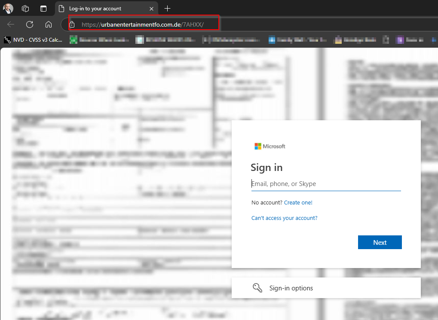Open the browser profile avatar
The width and height of the screenshot is (438, 320).
(8, 9)
